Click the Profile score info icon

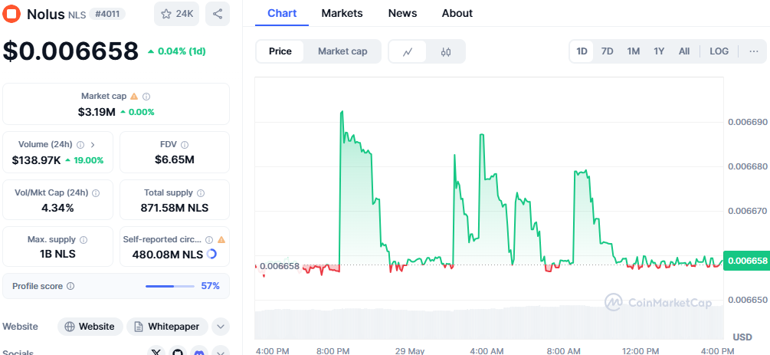[x=70, y=286]
